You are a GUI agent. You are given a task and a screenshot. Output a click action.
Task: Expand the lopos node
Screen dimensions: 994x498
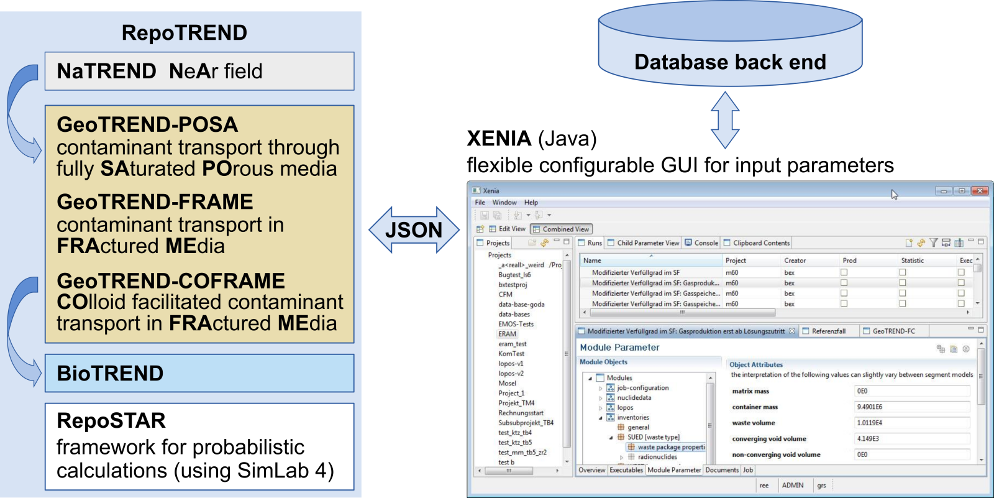click(x=601, y=408)
